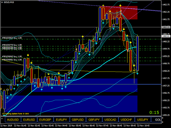This screenshot has width=171, height=128.
Task: Click the current price 1460.61 tag
Action: 166,36
